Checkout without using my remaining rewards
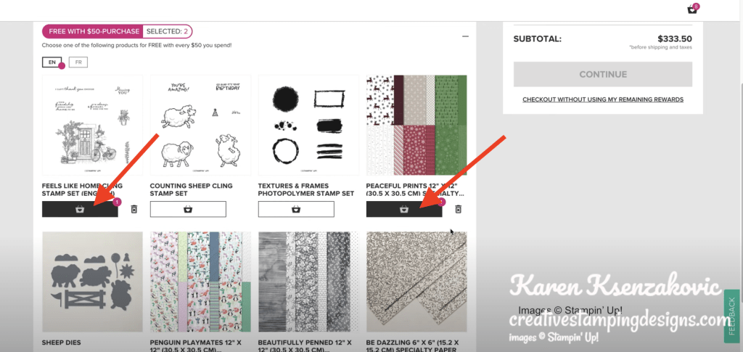This screenshot has height=352, width=743. 603,99
